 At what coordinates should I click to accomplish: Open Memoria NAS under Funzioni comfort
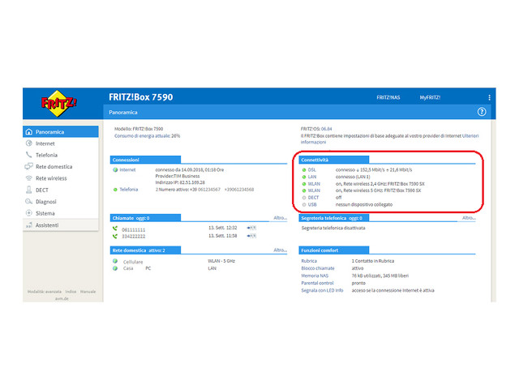315,276
